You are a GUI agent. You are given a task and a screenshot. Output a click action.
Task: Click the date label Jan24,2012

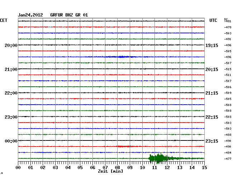pyautogui.click(x=30, y=15)
